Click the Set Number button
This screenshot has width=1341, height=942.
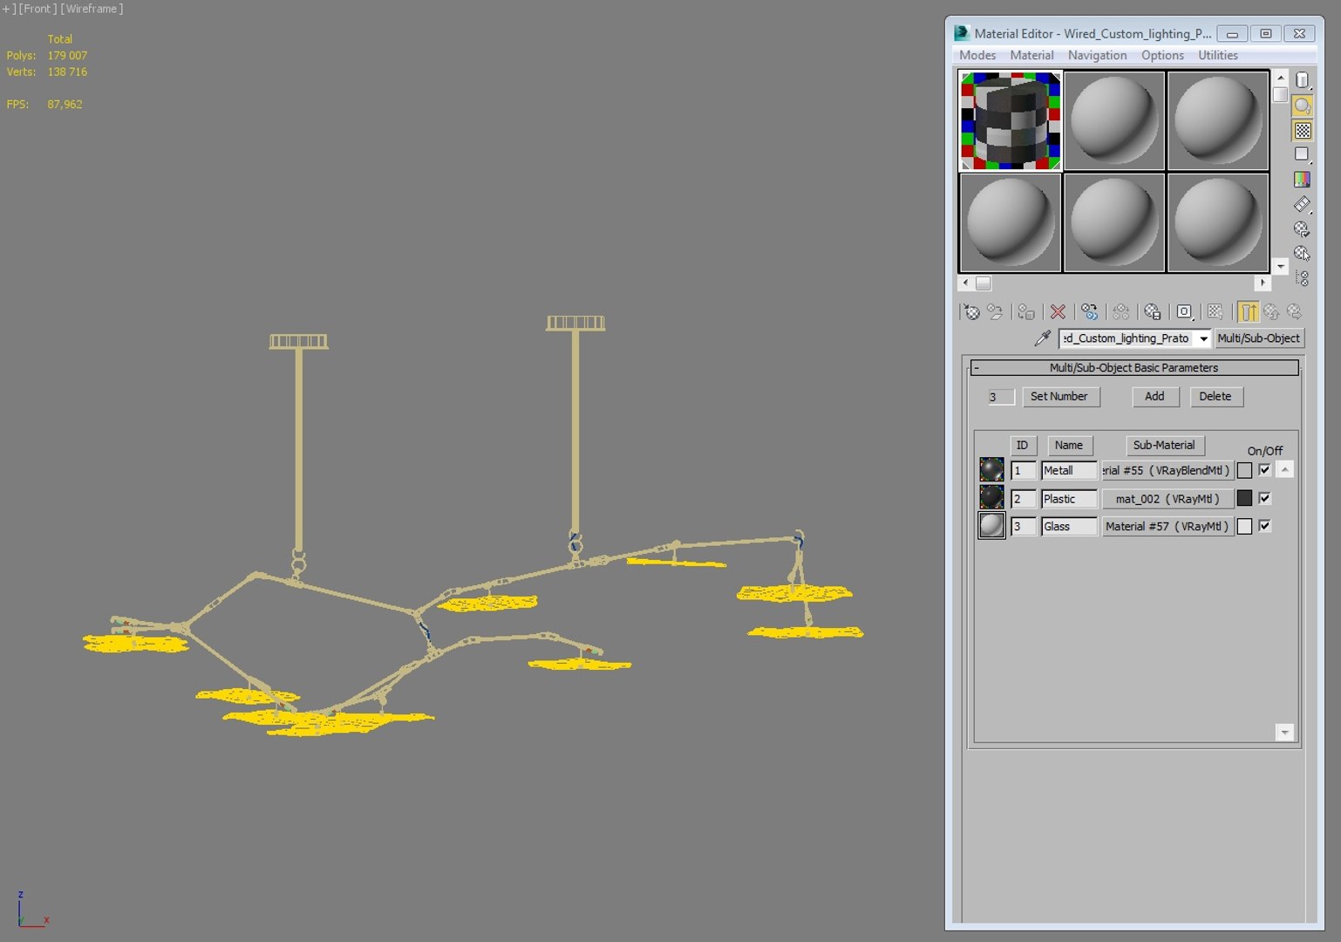[x=1060, y=396]
